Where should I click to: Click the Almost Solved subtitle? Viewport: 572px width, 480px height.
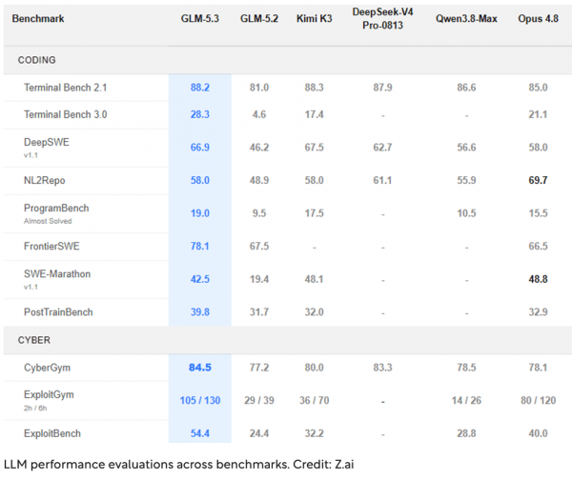point(48,221)
